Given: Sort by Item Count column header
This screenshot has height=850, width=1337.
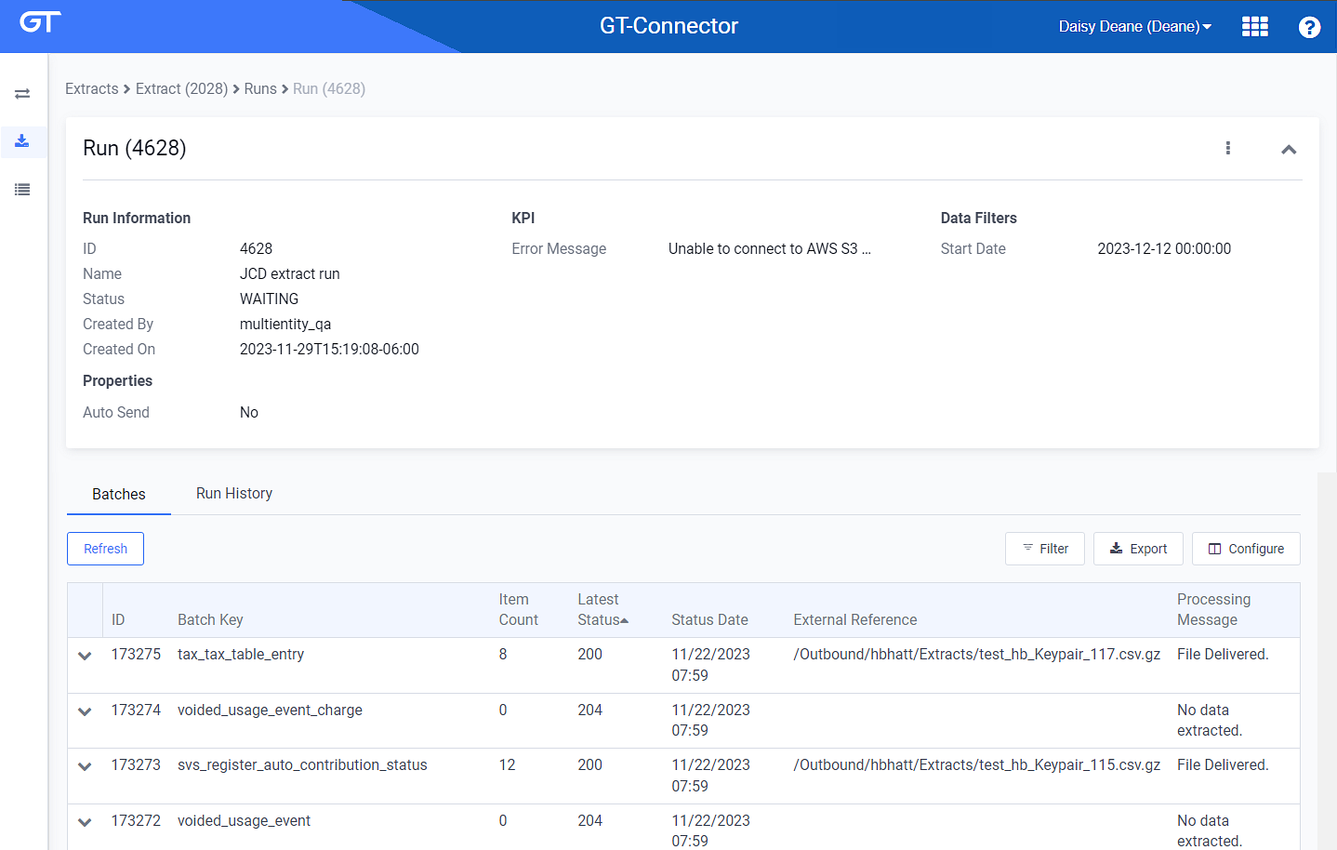Looking at the screenshot, I should [x=518, y=609].
